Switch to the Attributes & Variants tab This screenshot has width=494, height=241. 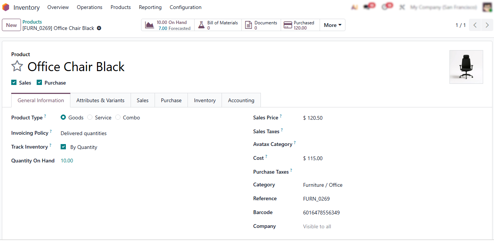pyautogui.click(x=100, y=100)
